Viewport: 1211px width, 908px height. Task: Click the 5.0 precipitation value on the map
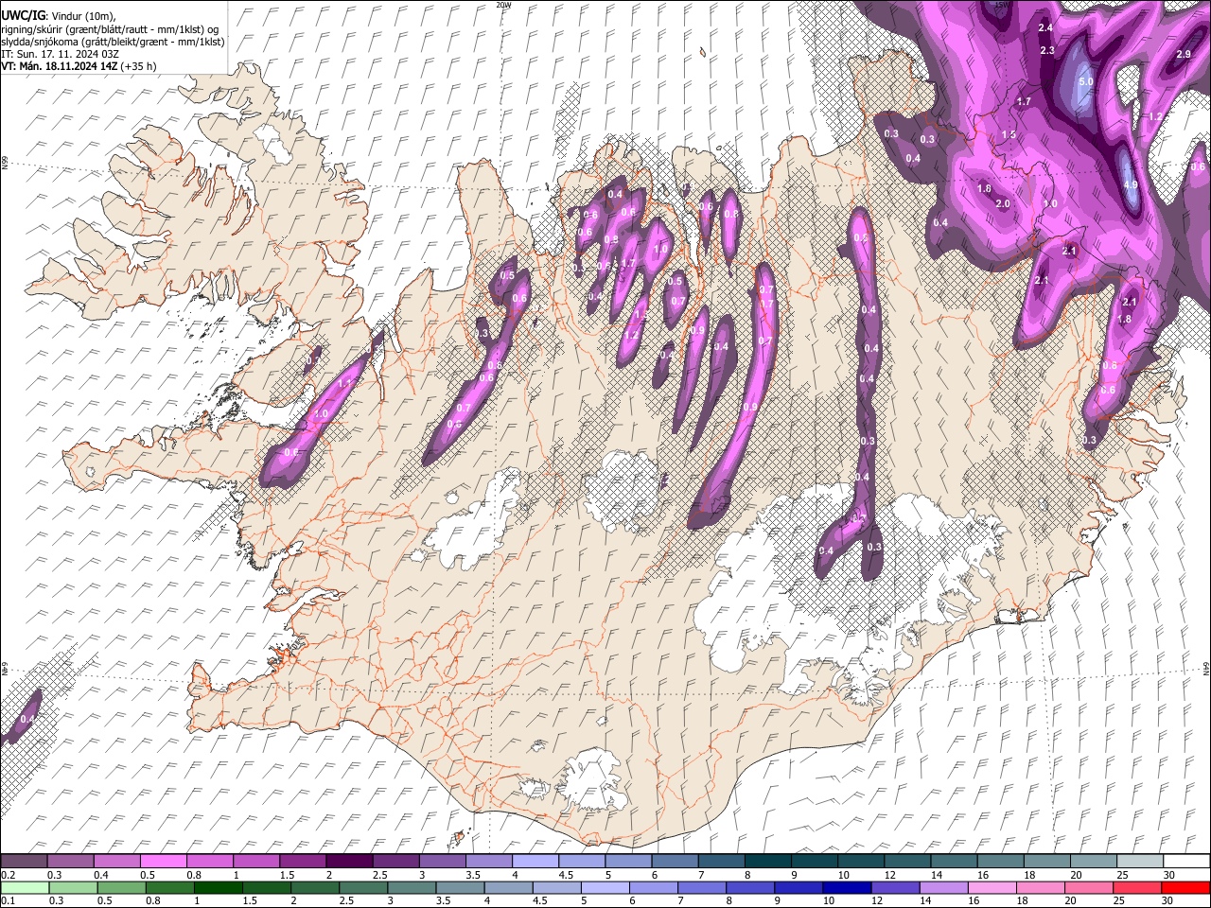point(1086,82)
